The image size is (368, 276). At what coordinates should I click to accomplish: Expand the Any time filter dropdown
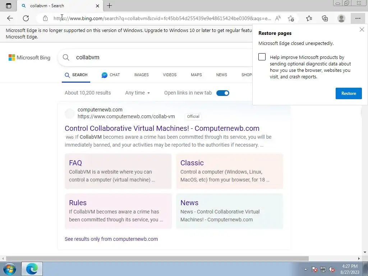click(138, 93)
